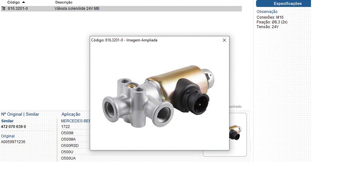Open the MERCEDES-BENZ application group

[75, 121]
